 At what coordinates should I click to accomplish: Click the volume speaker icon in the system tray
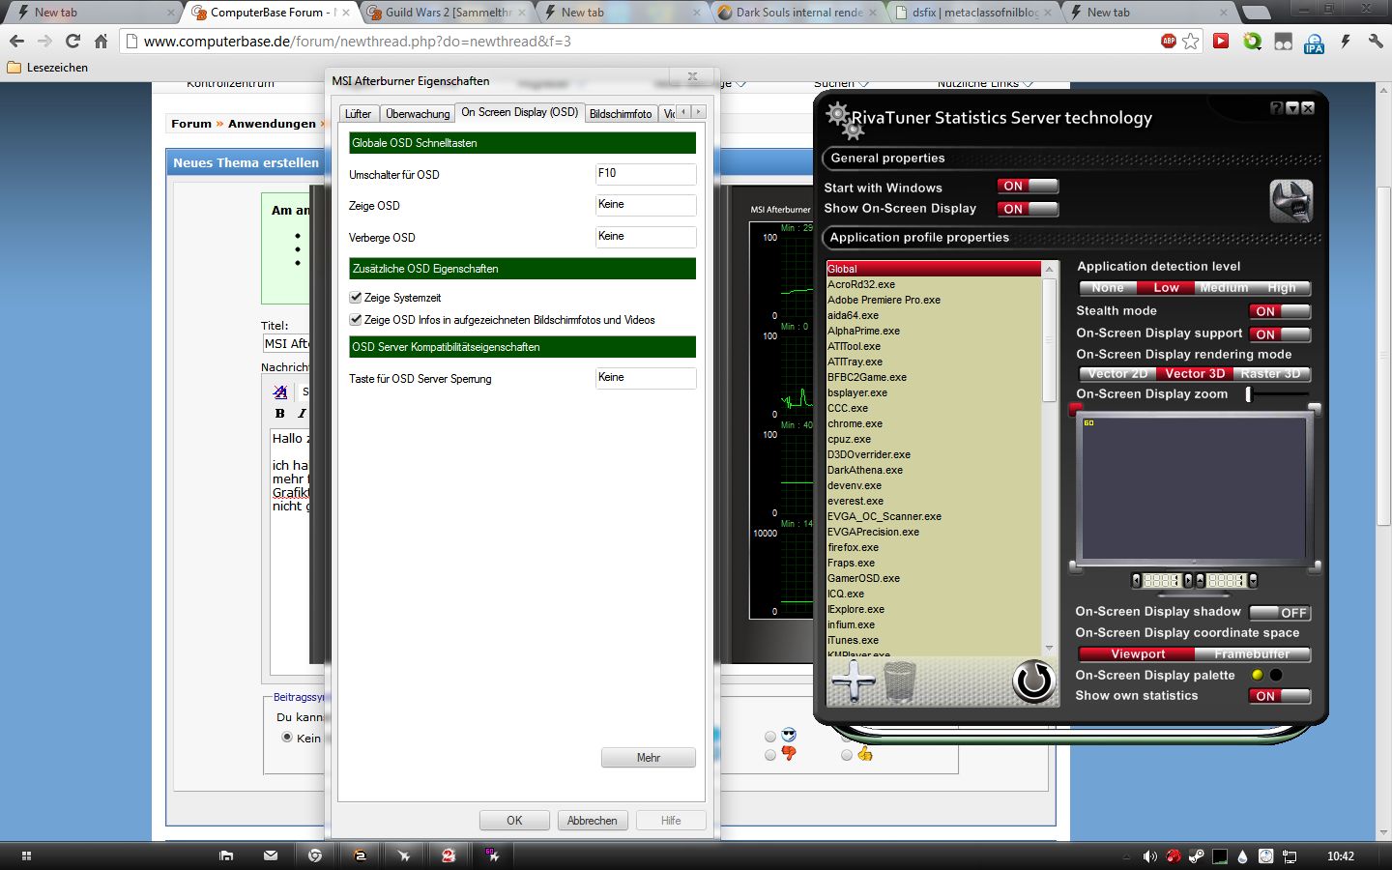[1149, 855]
